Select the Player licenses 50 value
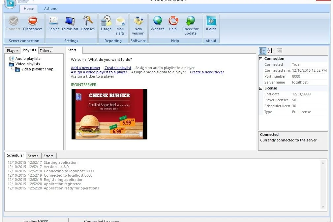This screenshot has width=333, height=222. (294, 100)
